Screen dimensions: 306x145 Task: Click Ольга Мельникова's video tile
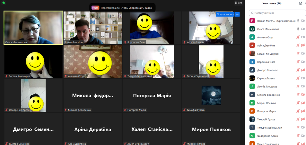tap(33, 28)
